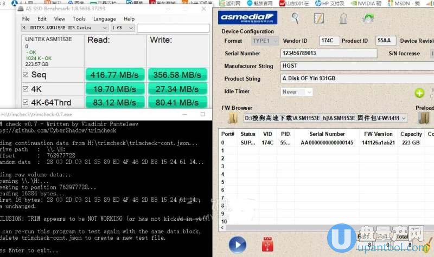Open the Language menu in AS SSD

pos(104,18)
